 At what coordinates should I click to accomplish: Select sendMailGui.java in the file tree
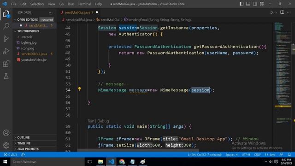point(34,54)
